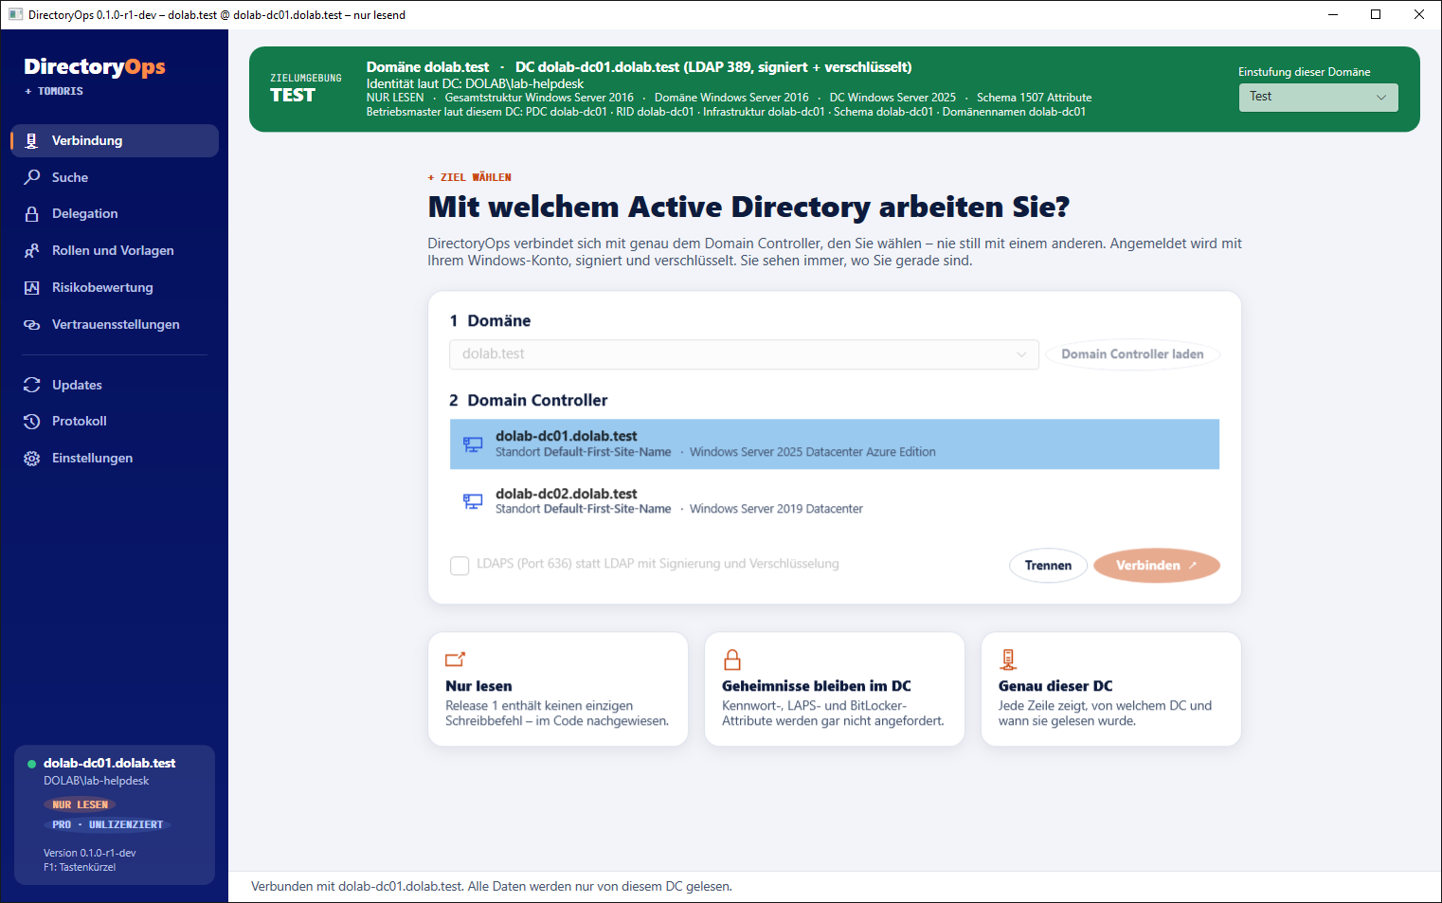
Task: Select the dolab-dc01.dolab.test domain controller row
Action: pyautogui.click(x=834, y=444)
